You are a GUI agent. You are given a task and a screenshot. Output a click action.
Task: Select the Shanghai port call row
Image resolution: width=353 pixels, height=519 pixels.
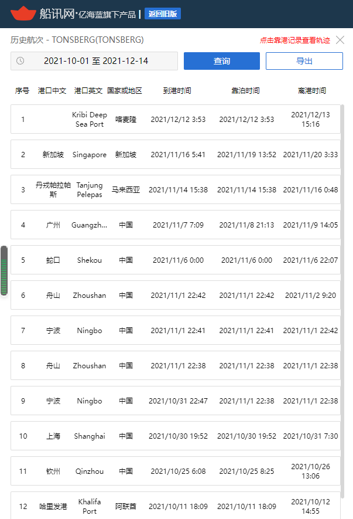coord(176,436)
